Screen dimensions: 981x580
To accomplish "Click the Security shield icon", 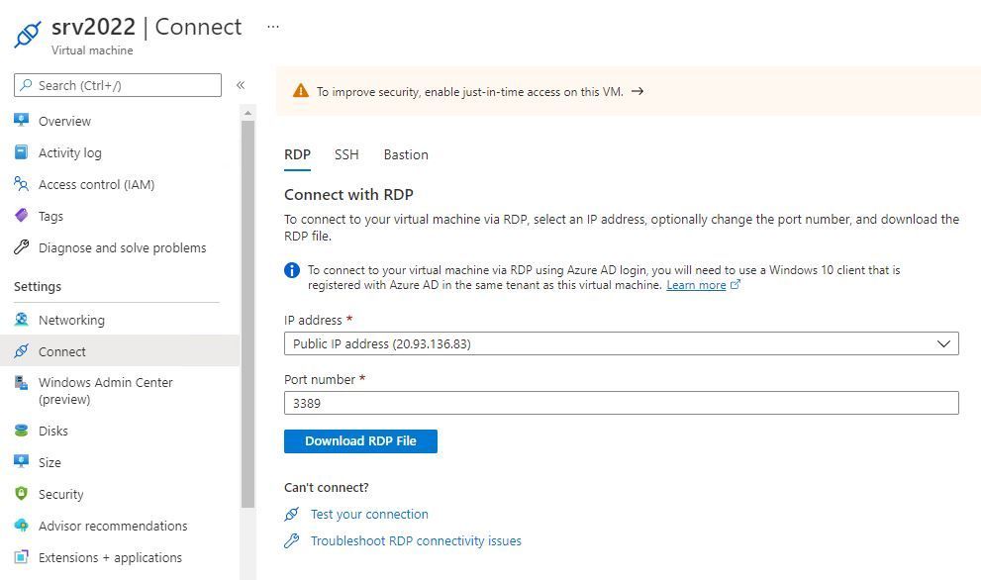I will pos(21,494).
